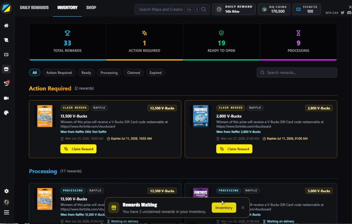
Task: Select the Expired filter chip
Action: (x=156, y=73)
